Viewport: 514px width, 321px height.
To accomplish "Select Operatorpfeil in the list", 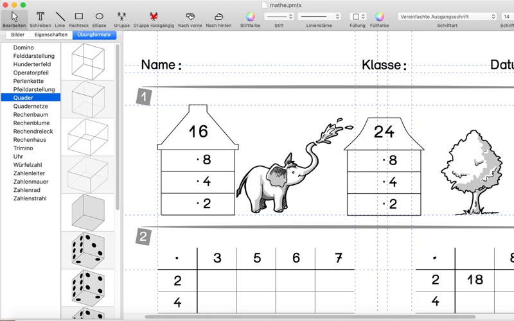I will [31, 73].
